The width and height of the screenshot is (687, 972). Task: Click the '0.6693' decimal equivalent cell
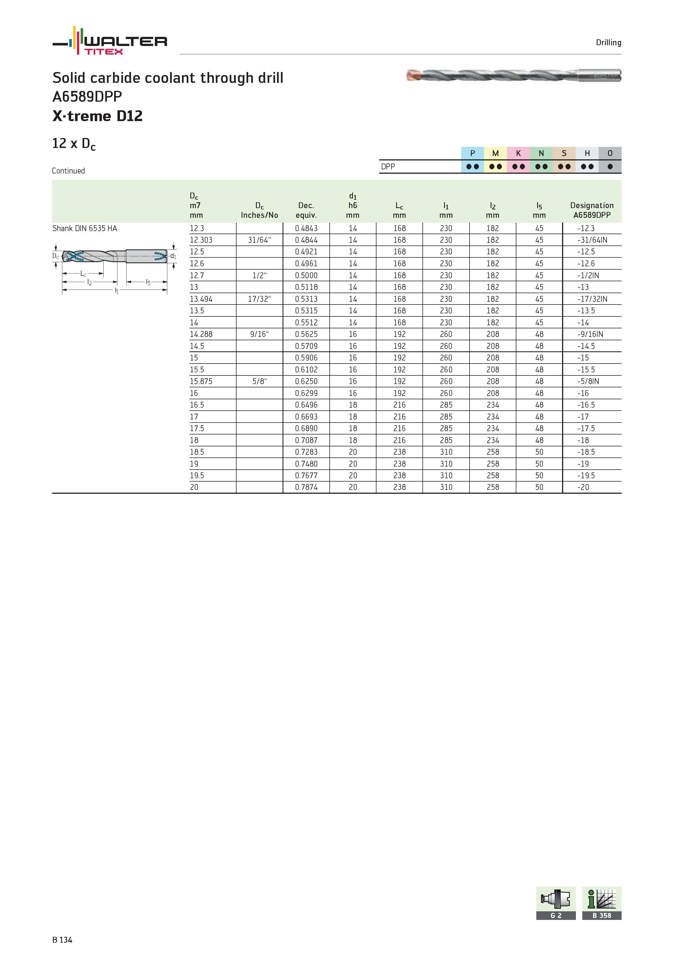click(x=306, y=416)
